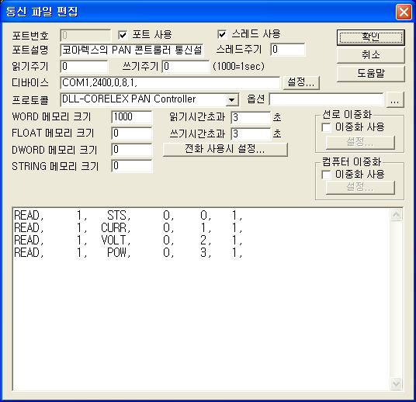Open device 설정... button next to 디바이스
416x402 pixels.
(x=301, y=82)
